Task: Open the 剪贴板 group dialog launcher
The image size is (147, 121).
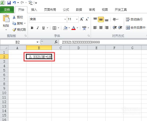Action: click(25, 36)
